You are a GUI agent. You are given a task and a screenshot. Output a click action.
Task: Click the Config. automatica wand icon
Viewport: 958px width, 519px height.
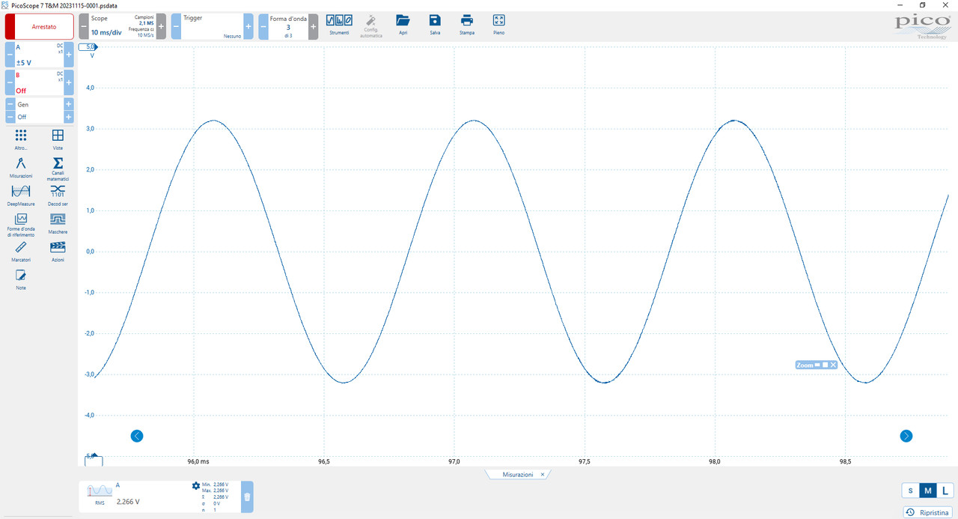coord(370,25)
